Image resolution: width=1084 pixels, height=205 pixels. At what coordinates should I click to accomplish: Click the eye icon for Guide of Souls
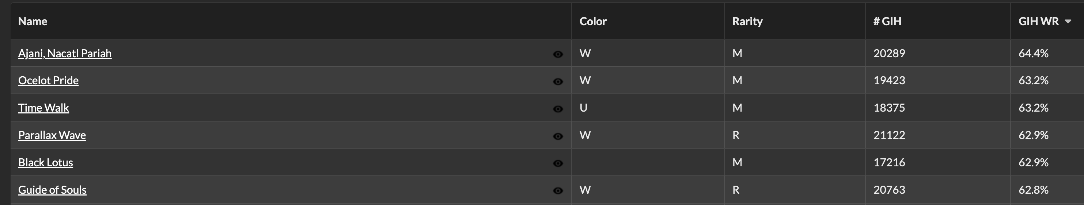pos(558,191)
